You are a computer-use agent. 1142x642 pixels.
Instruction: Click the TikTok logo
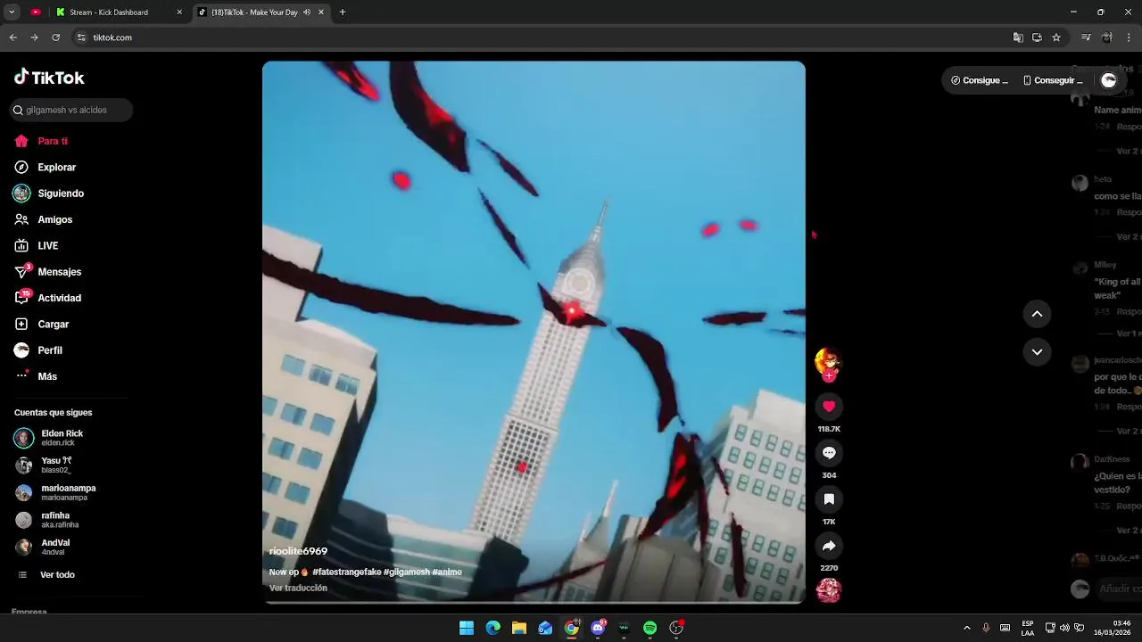49,78
